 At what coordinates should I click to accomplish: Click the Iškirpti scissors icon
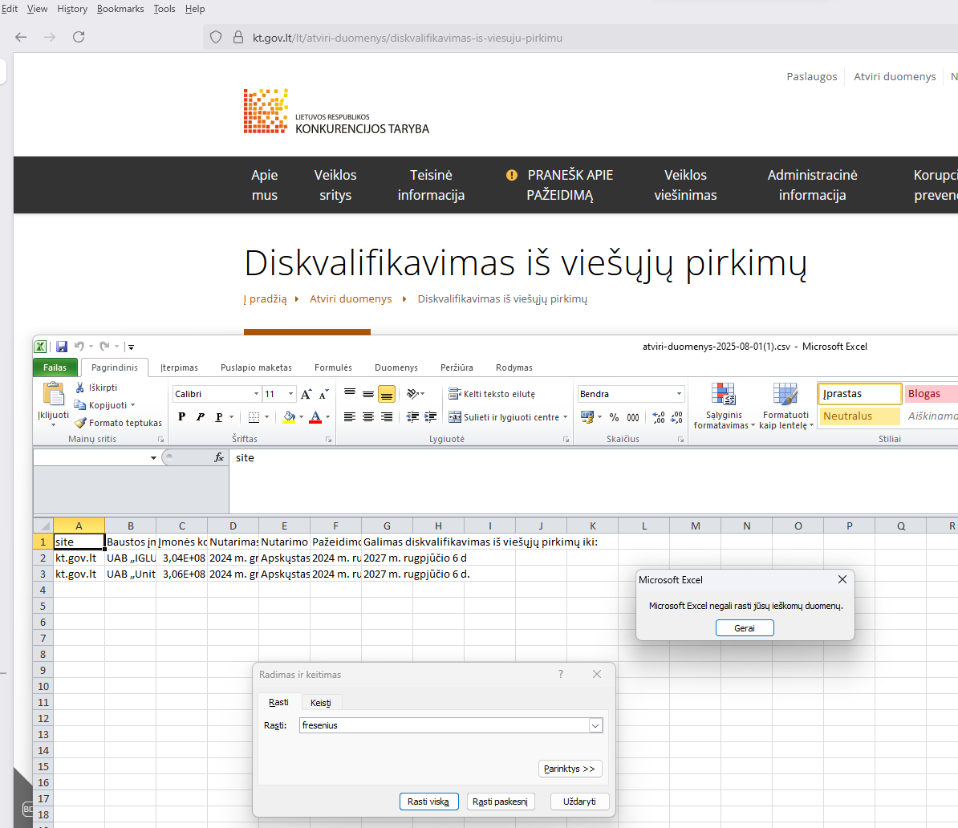tap(80, 388)
